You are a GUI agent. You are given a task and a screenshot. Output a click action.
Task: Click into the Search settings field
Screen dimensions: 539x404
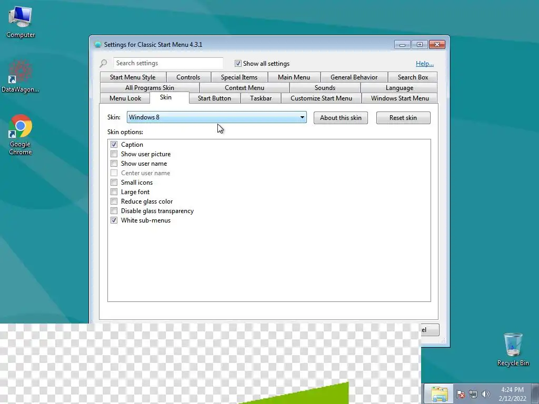tap(168, 63)
